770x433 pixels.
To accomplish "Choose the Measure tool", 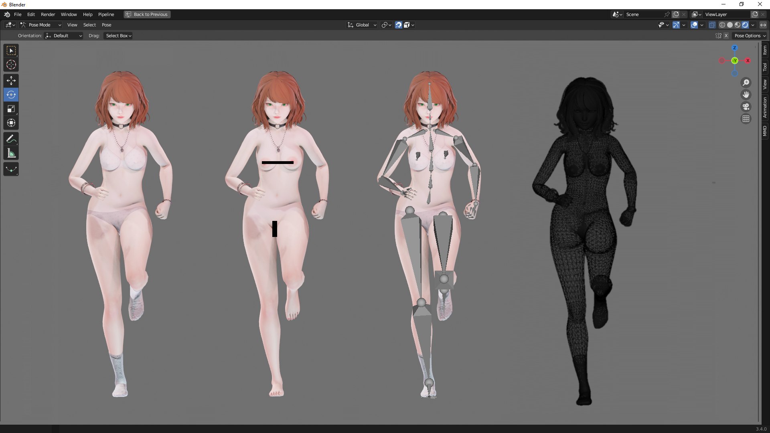I will point(11,153).
